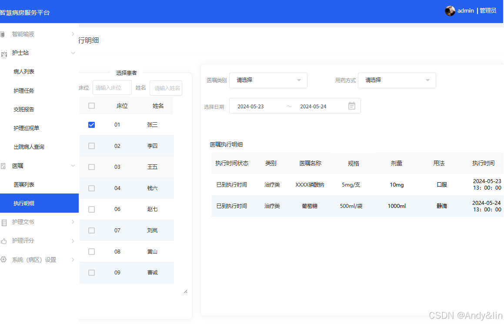Click patient name 张三 in the table

[x=152, y=125]
